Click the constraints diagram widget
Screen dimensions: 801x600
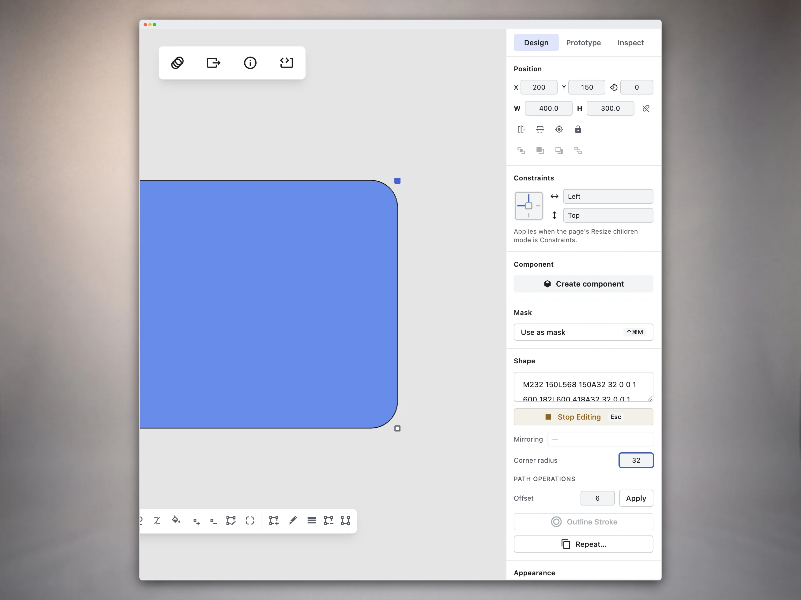pos(529,206)
